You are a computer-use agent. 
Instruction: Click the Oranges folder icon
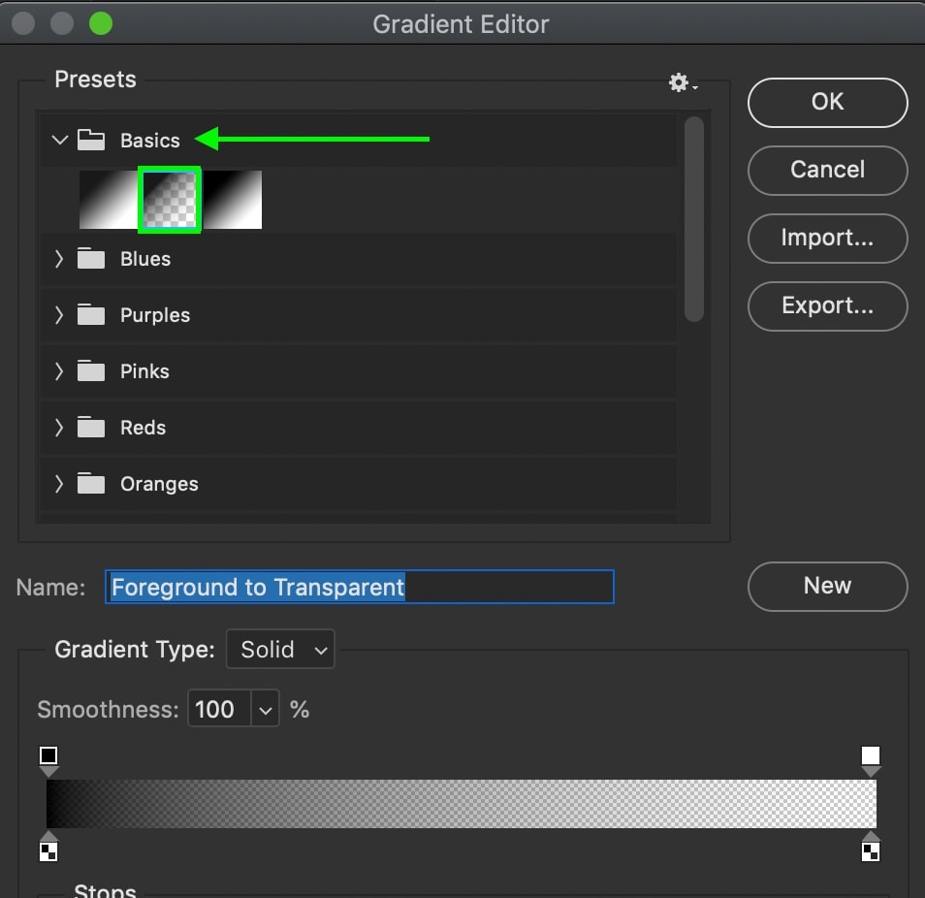click(91, 484)
